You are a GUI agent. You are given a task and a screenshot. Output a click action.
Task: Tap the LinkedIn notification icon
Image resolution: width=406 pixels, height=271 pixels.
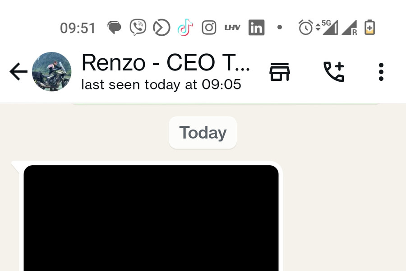[x=256, y=28]
